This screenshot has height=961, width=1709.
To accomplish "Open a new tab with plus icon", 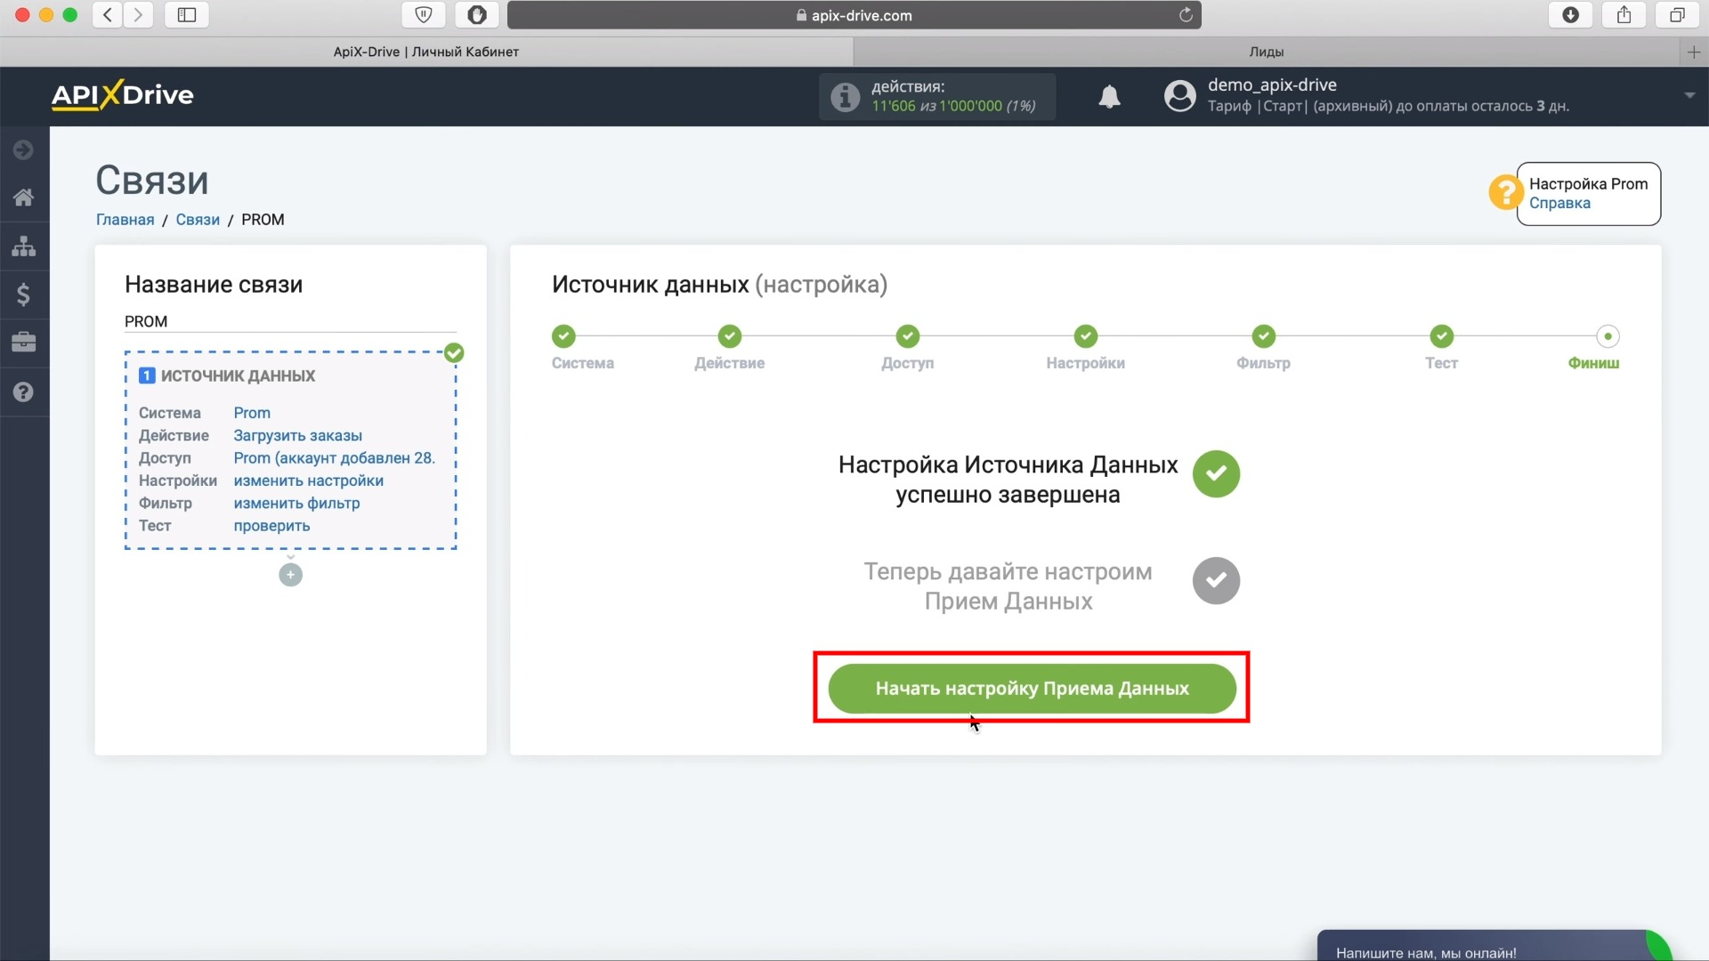I will (1694, 52).
